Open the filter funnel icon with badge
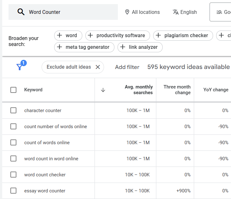 (x=21, y=65)
